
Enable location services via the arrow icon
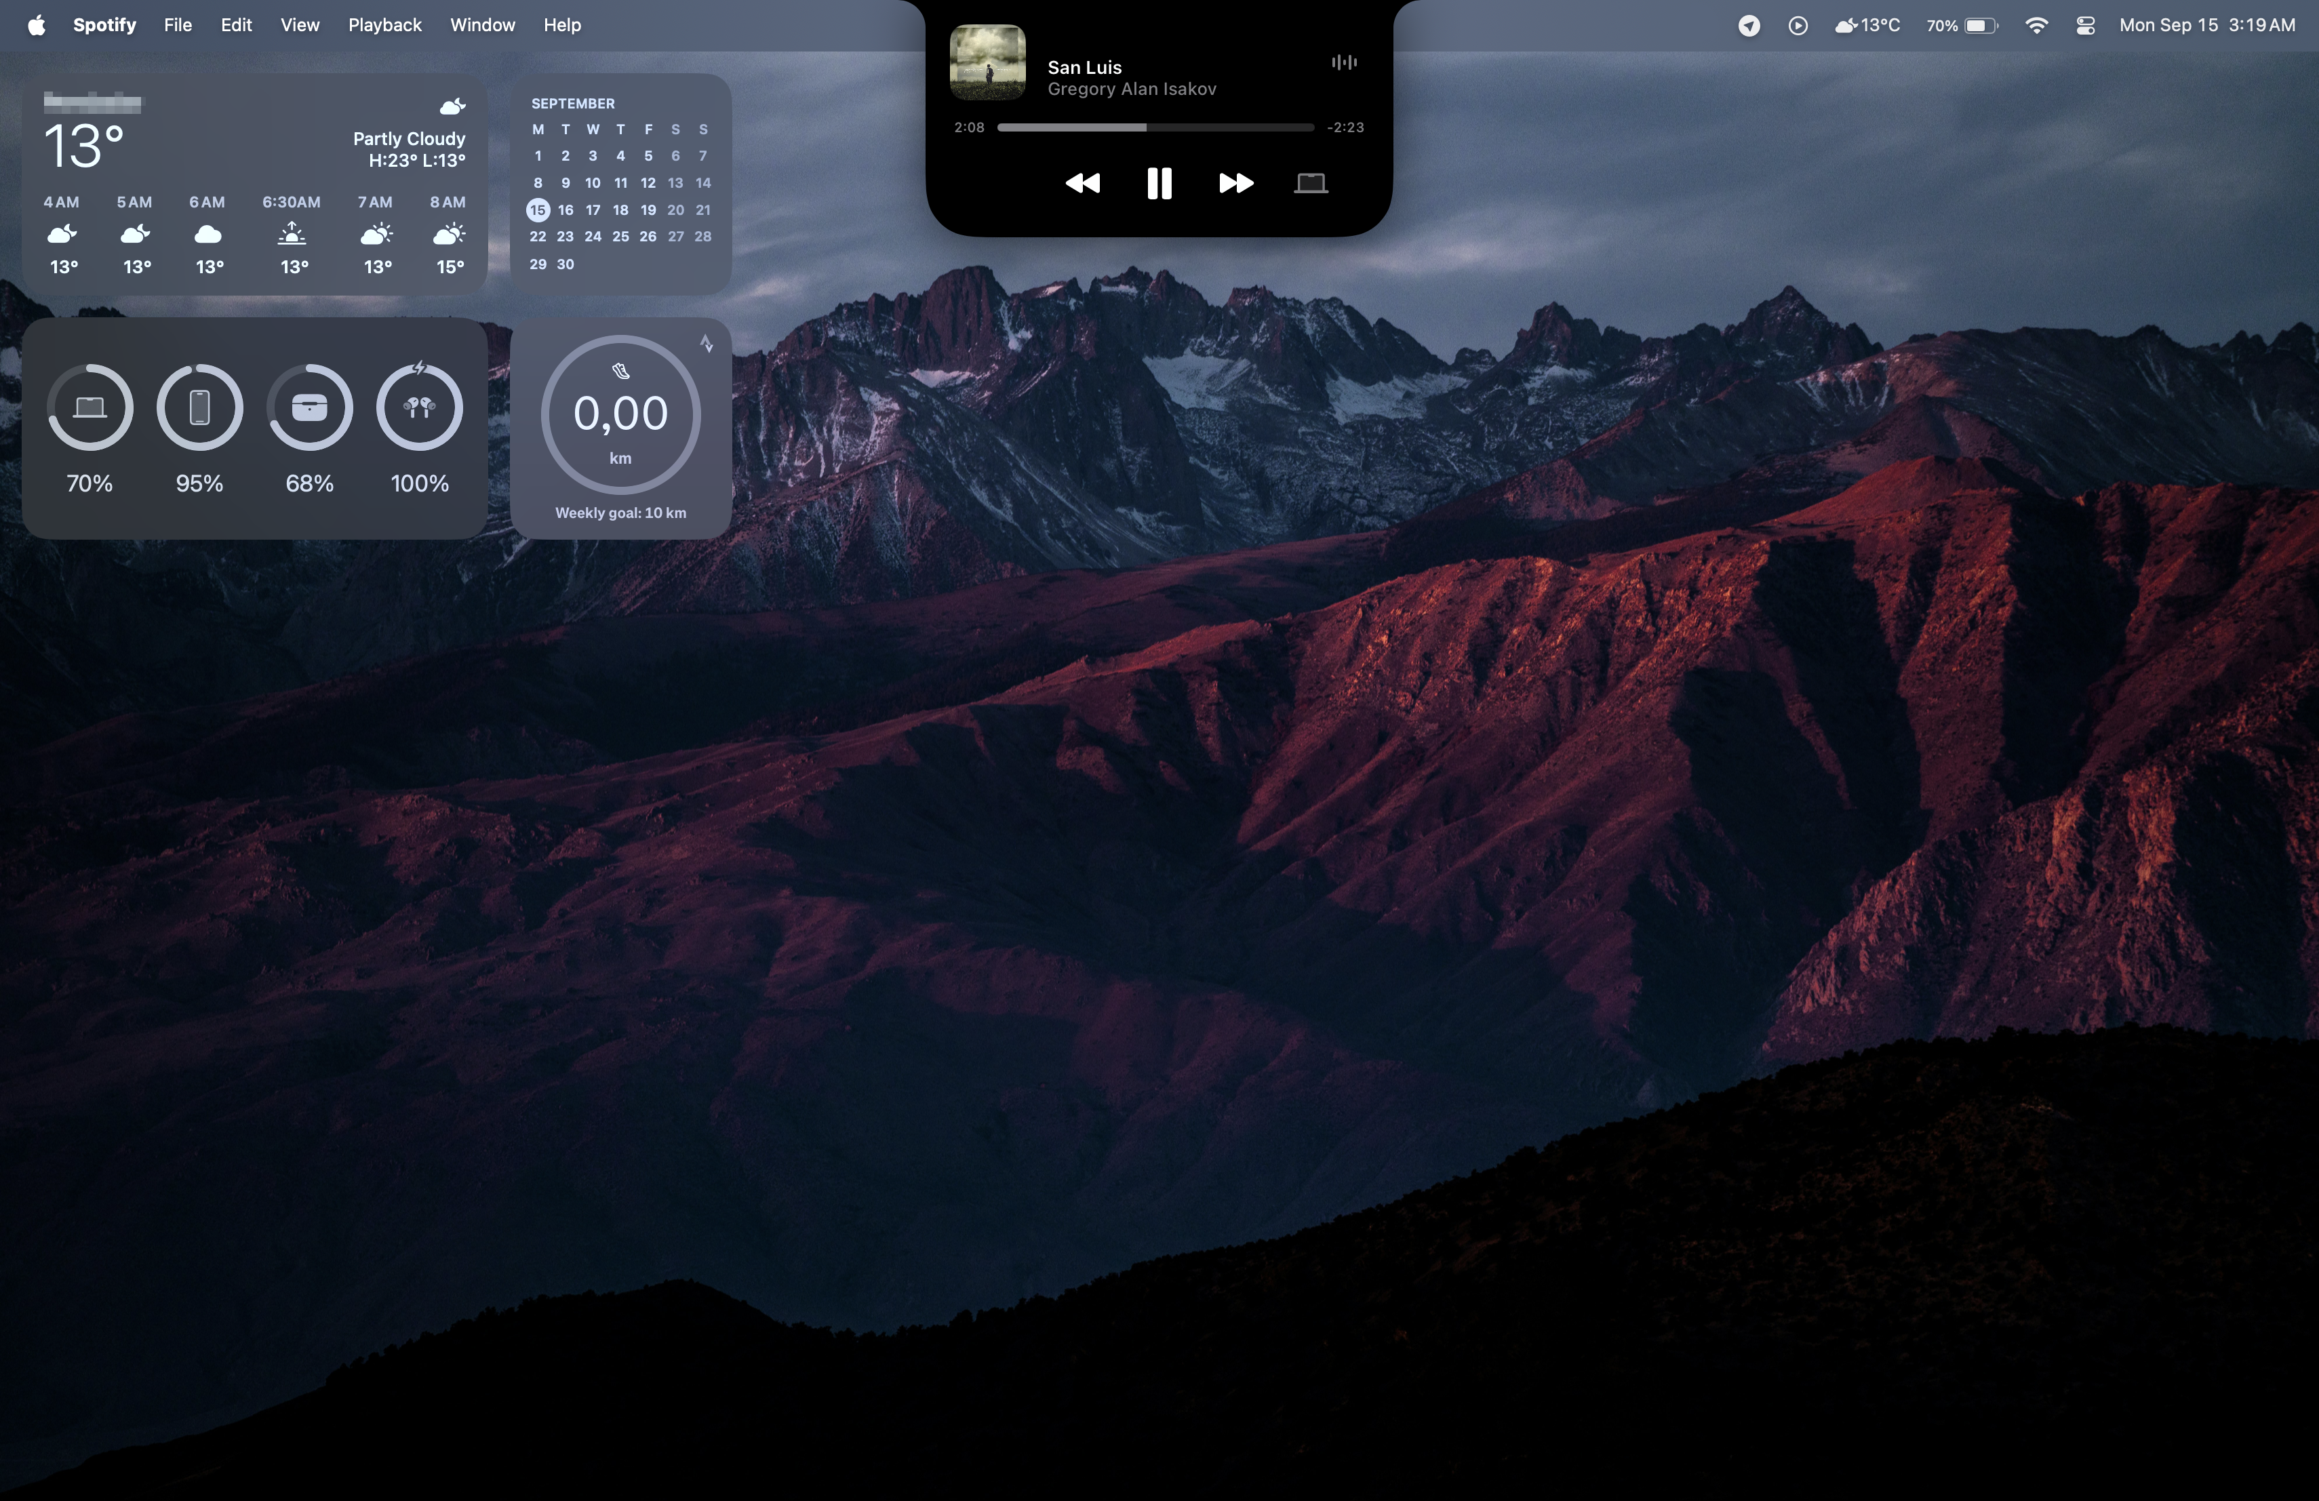(1749, 24)
